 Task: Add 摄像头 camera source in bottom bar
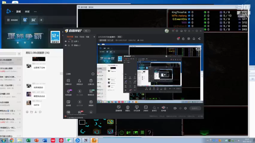(x=128, y=108)
